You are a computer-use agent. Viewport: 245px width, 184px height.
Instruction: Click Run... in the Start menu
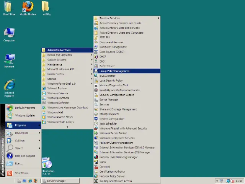pyautogui.click(x=23, y=164)
